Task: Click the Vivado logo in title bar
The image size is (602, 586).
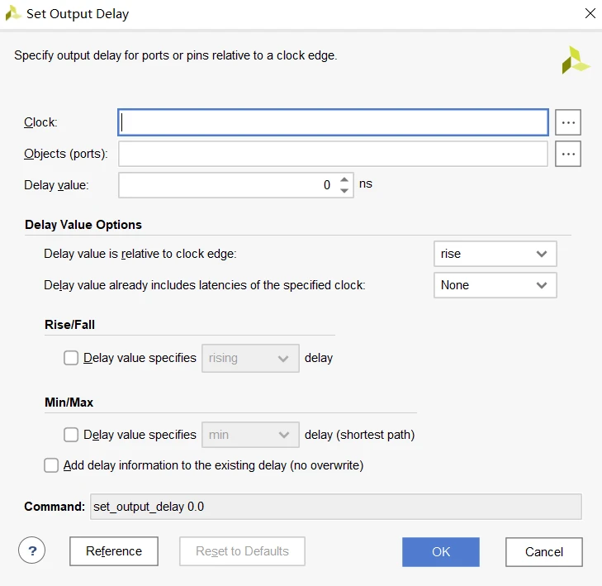Action: (x=13, y=14)
